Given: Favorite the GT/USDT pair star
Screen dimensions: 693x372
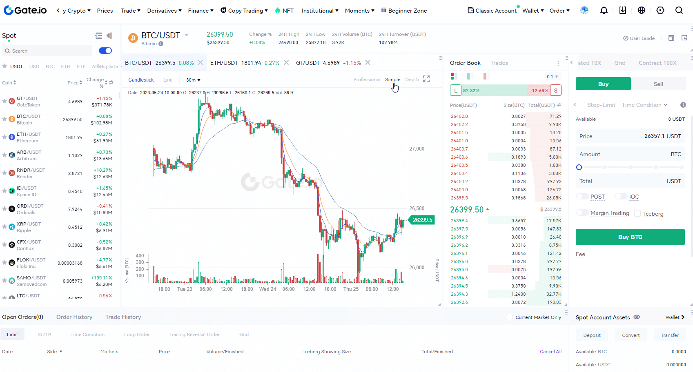Looking at the screenshot, I should [4, 101].
